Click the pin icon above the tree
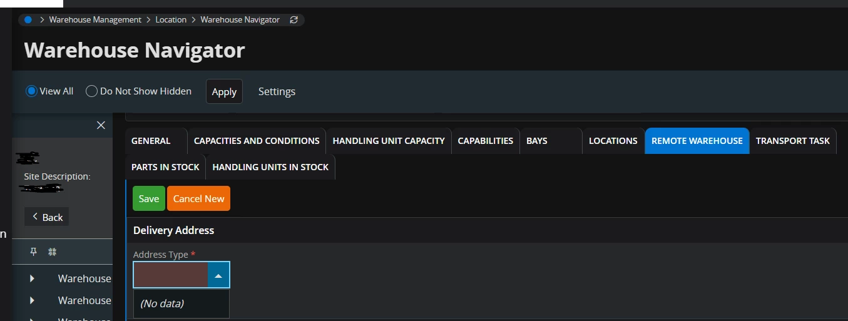 [34, 252]
